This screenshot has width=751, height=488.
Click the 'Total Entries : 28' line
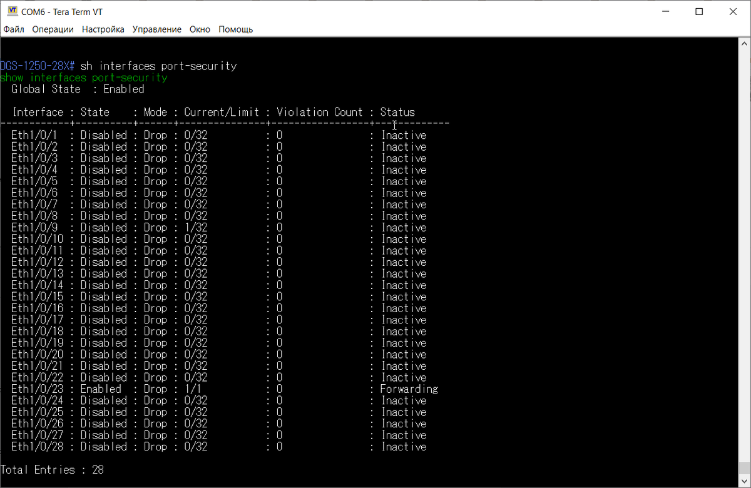click(x=52, y=470)
